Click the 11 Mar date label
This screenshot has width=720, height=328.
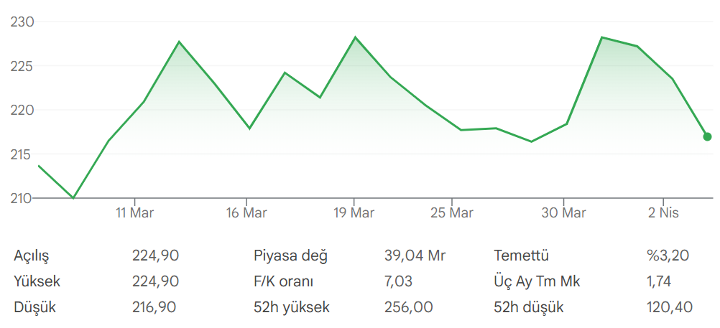coord(134,212)
